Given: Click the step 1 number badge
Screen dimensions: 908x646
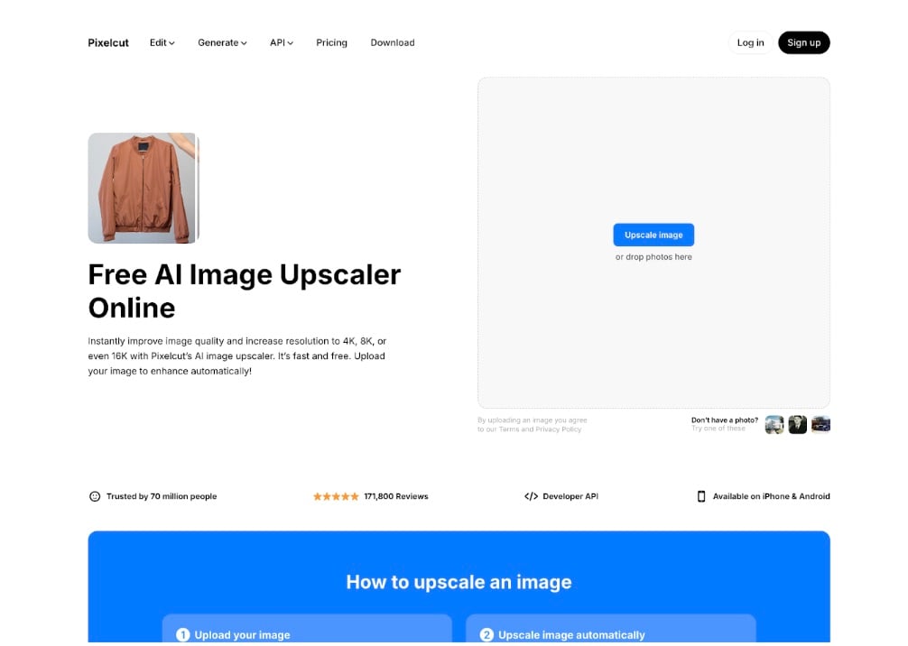Looking at the screenshot, I should pos(183,635).
